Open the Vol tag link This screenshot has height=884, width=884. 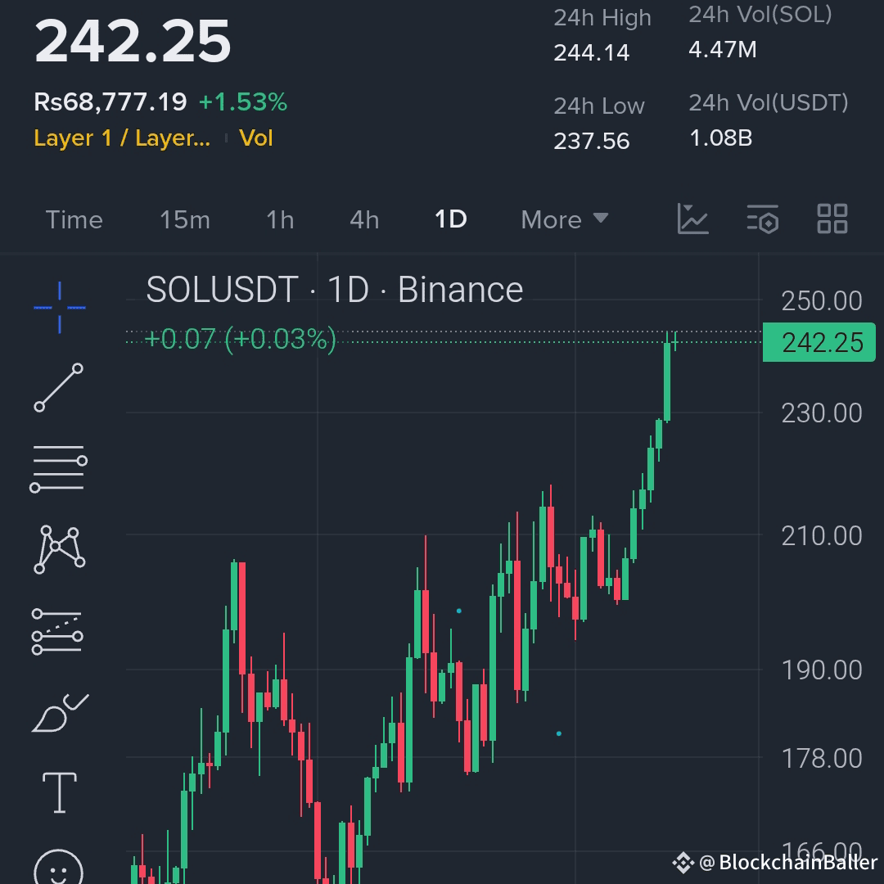point(256,138)
